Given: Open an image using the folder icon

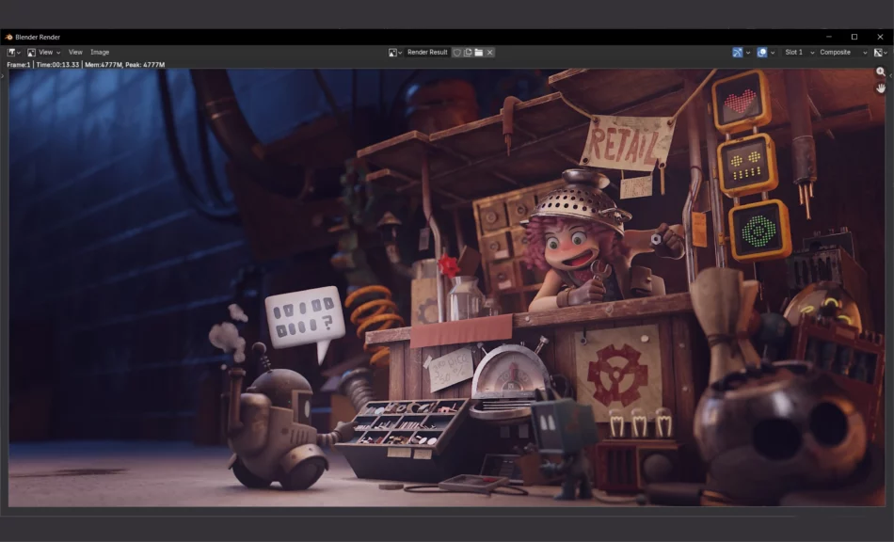Looking at the screenshot, I should click(478, 53).
